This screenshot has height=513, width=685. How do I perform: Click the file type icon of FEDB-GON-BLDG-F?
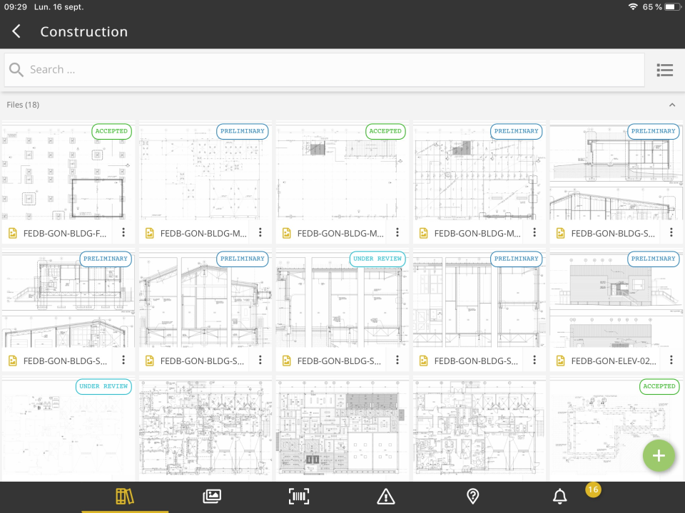13,234
